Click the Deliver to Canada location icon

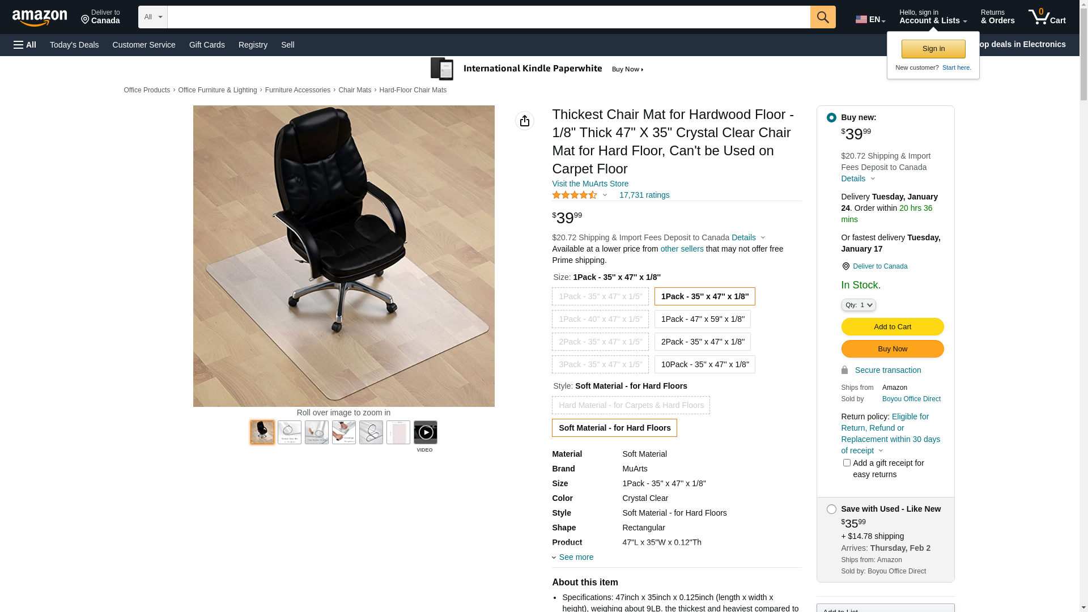click(845, 266)
